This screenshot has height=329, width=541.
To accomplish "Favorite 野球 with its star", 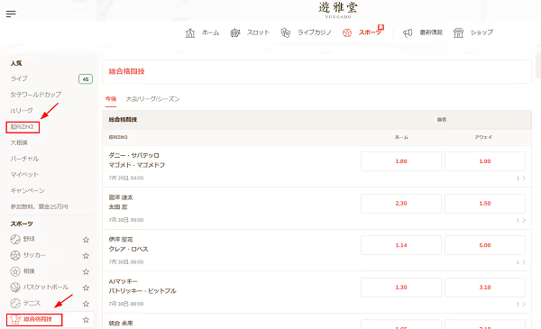I will click(86, 240).
